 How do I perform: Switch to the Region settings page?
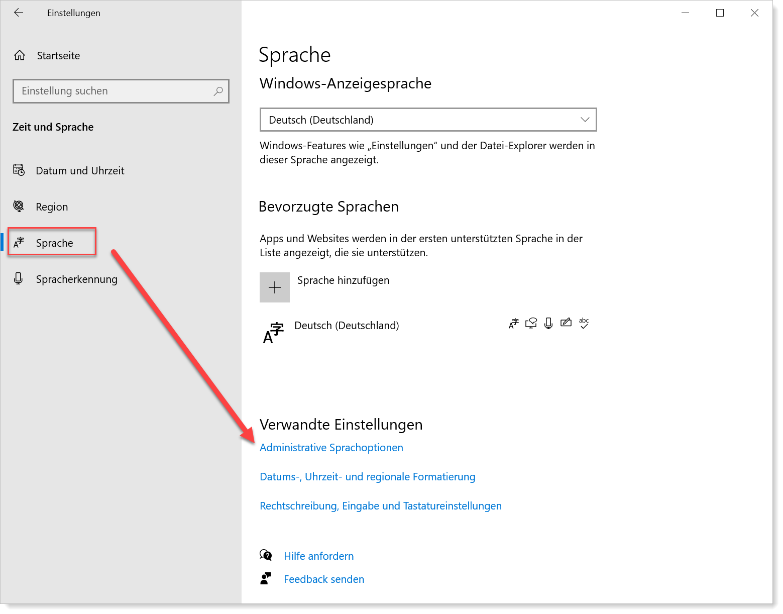point(52,207)
